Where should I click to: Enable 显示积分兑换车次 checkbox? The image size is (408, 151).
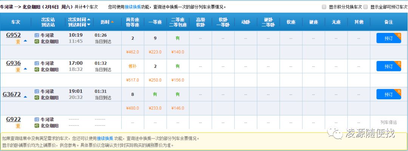click(324, 7)
